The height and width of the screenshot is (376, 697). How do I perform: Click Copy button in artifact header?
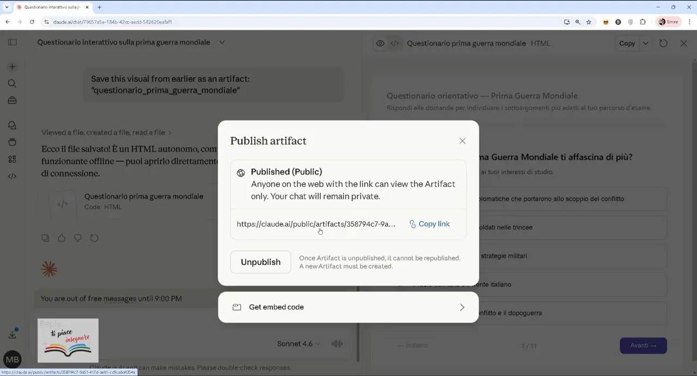(x=627, y=43)
